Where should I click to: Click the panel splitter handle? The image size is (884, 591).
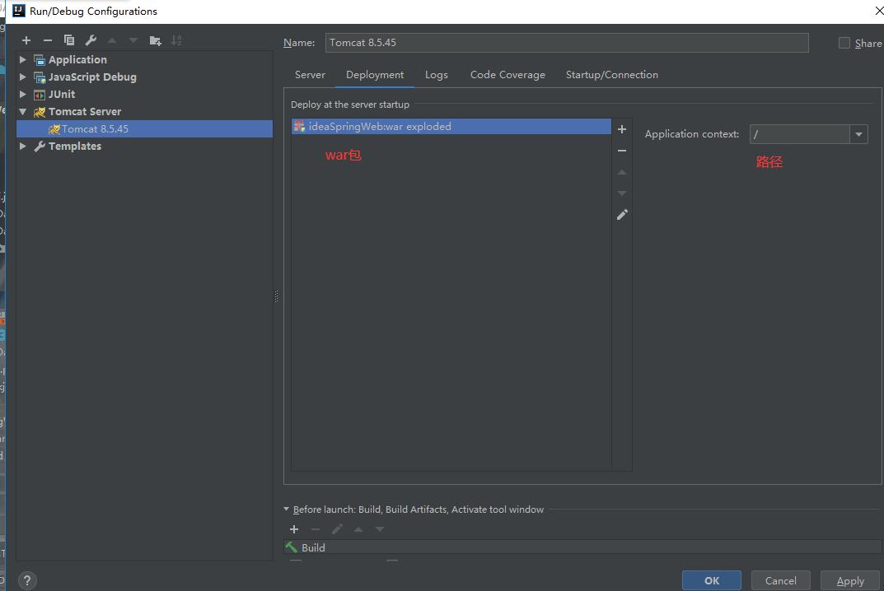pyautogui.click(x=276, y=296)
